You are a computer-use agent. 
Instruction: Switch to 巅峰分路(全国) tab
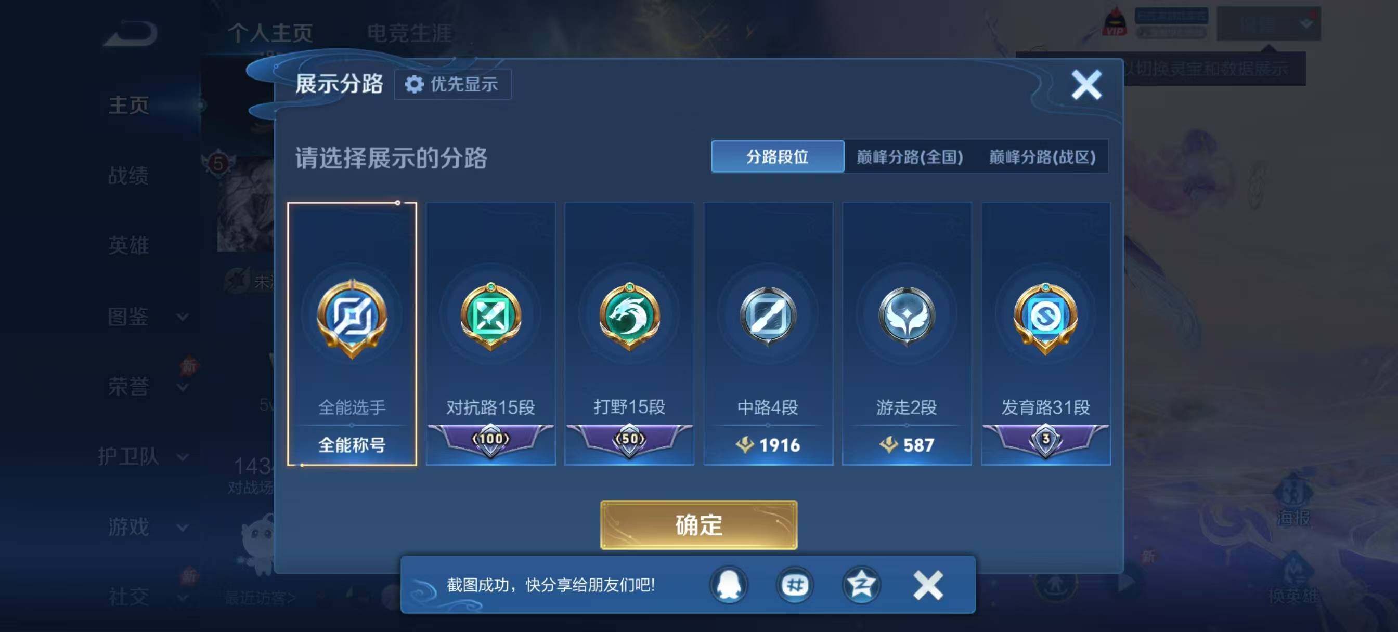point(910,157)
